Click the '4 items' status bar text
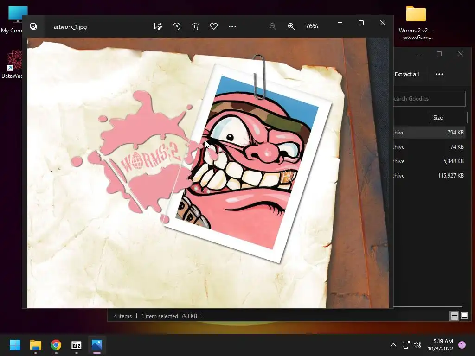The image size is (475, 356). click(x=122, y=316)
